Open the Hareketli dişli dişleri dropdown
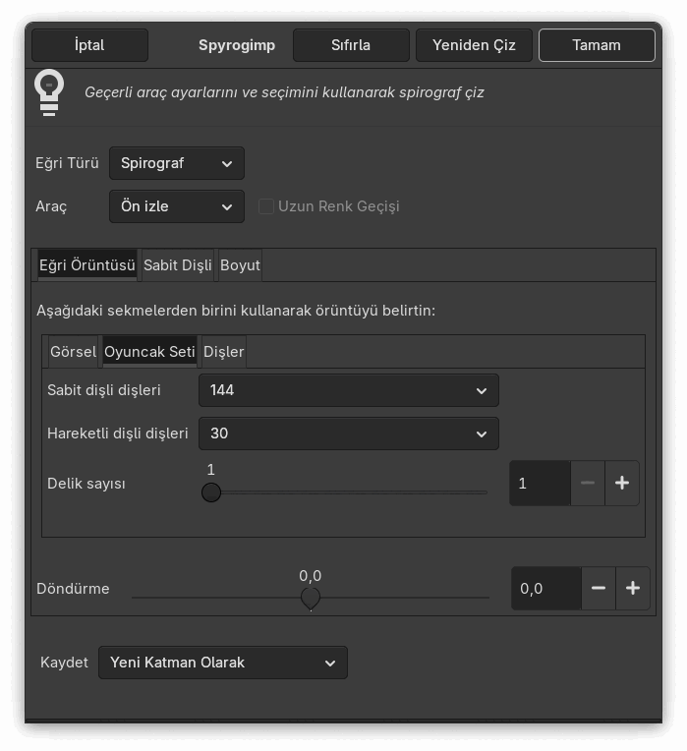Viewport: 687px width, 751px height. [349, 433]
